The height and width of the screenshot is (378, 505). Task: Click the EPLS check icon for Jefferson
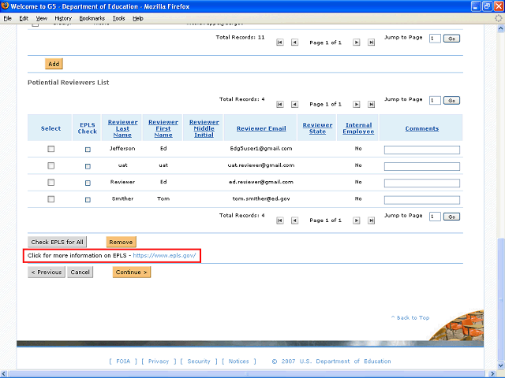tap(88, 149)
